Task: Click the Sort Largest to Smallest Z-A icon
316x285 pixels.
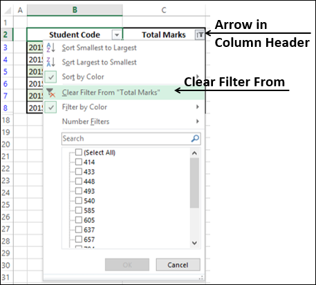Action: click(50, 62)
